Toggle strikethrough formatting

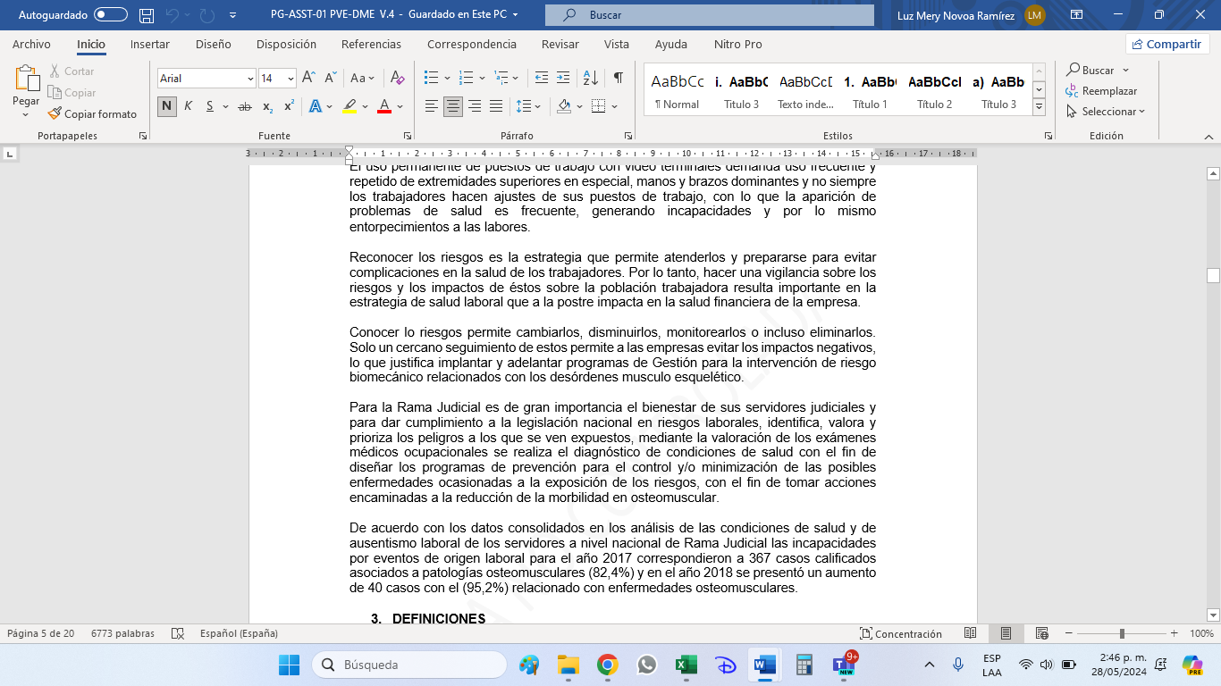pyautogui.click(x=245, y=106)
